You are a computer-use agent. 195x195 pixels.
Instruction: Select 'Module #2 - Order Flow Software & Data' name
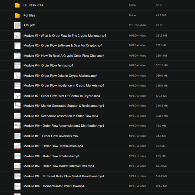pos(63,45)
